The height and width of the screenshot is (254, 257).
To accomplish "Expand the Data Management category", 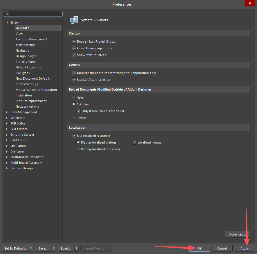I will click(x=7, y=112).
